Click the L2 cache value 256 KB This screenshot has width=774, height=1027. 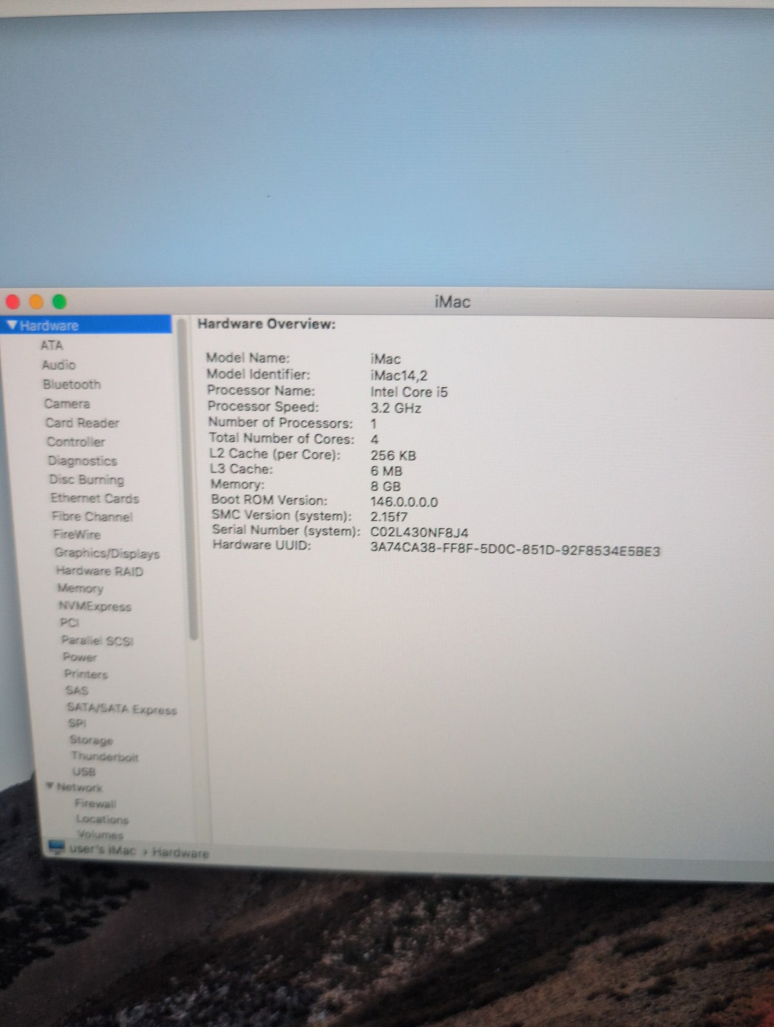(x=393, y=455)
